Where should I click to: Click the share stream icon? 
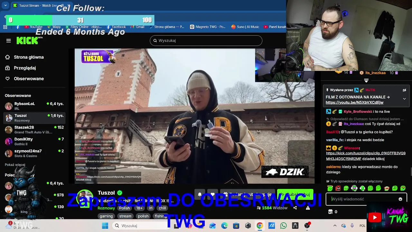[x=295, y=208]
